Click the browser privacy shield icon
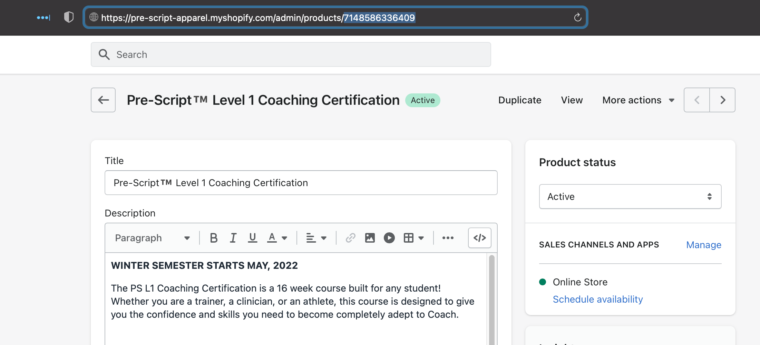 (x=69, y=17)
